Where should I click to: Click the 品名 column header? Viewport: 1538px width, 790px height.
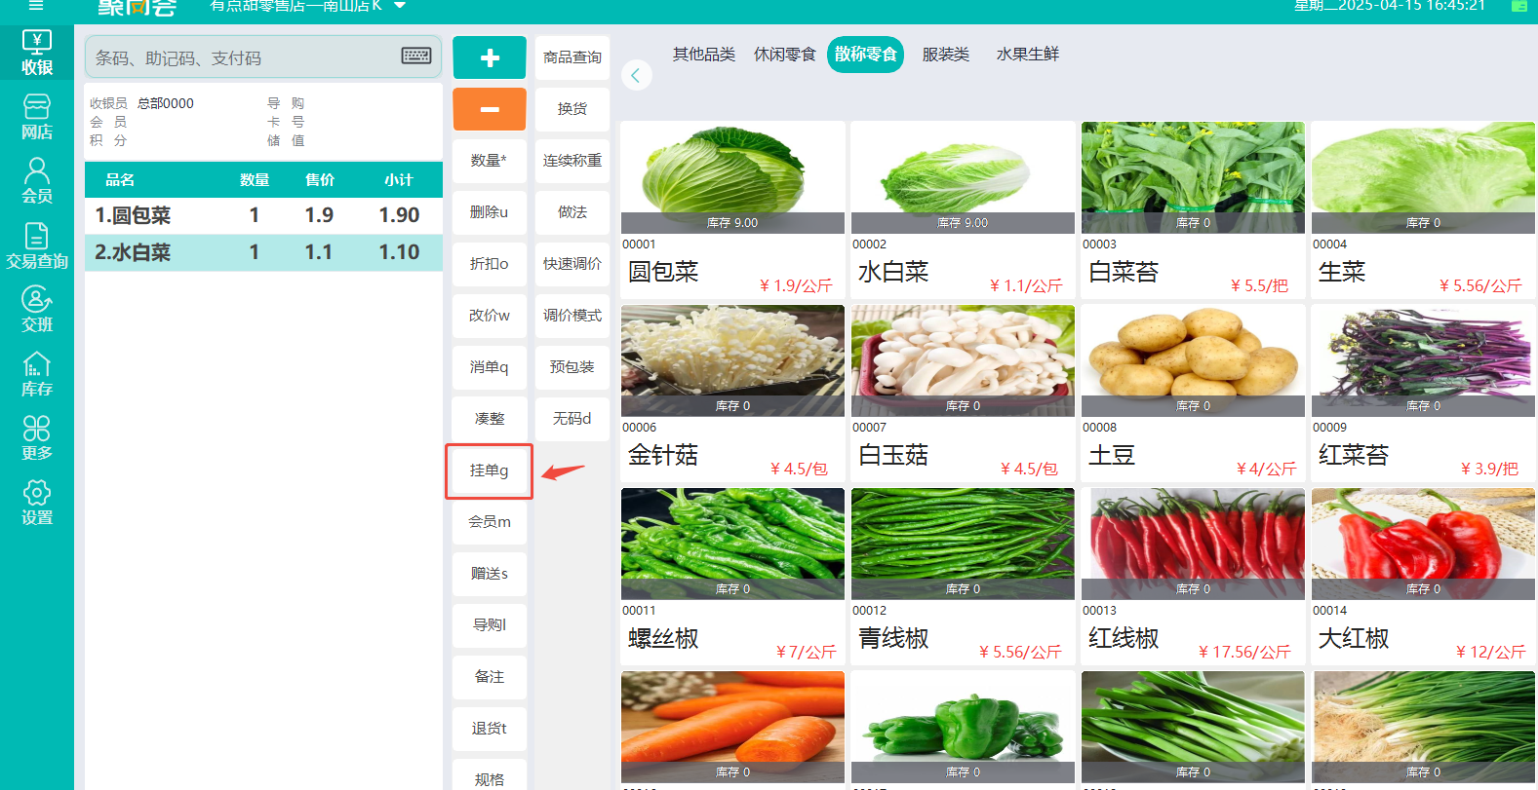(x=120, y=179)
